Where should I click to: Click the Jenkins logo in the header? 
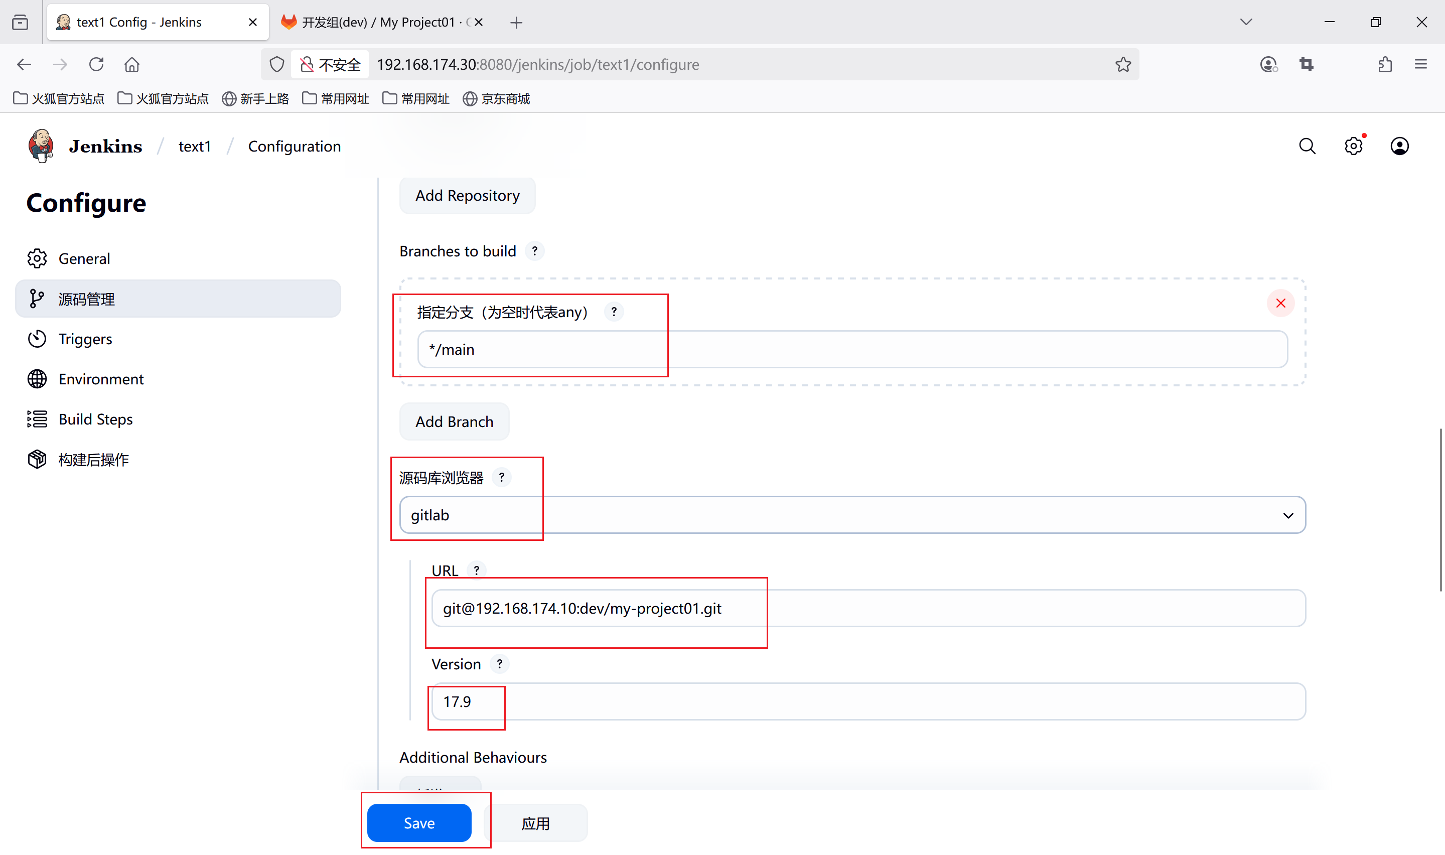[x=42, y=146]
